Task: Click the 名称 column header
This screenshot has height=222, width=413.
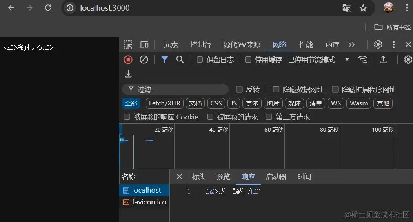Action: pos(144,177)
